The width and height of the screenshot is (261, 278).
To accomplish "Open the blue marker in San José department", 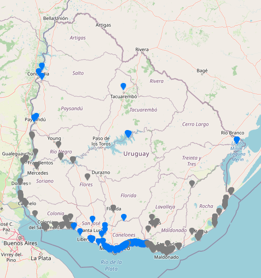I will [93, 219].
